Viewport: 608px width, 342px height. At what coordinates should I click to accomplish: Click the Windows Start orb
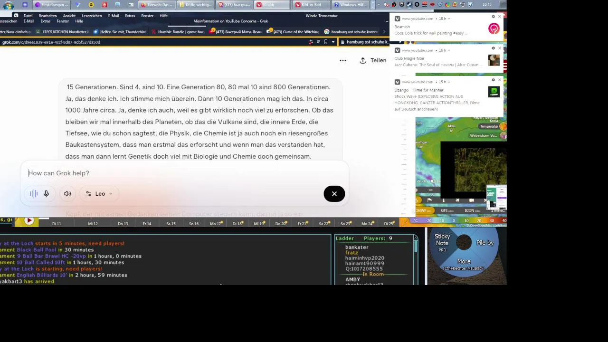8,5
